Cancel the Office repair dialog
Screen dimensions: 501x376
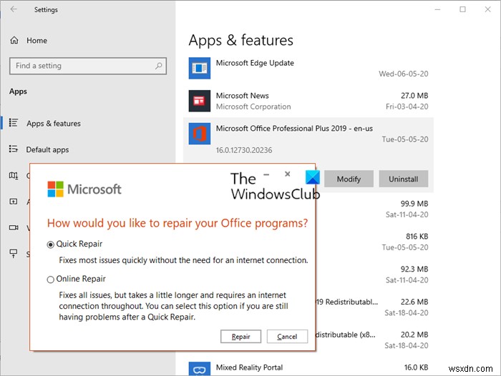[x=287, y=337]
